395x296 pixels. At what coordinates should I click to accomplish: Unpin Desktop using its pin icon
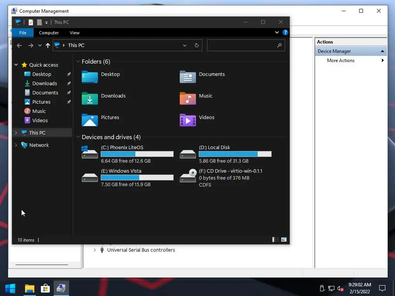[69, 74]
